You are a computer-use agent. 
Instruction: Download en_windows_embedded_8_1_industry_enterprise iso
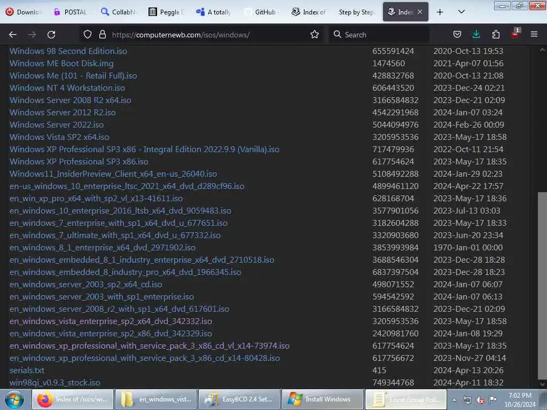[x=142, y=260]
